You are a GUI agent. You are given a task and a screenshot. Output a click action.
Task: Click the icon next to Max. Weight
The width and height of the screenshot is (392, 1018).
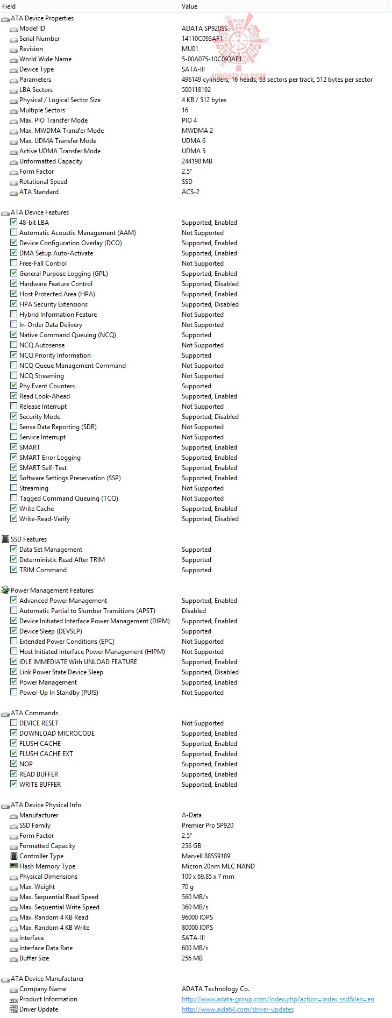(14, 887)
